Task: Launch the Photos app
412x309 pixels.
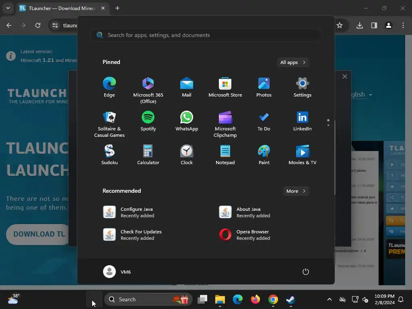Action: (264, 87)
